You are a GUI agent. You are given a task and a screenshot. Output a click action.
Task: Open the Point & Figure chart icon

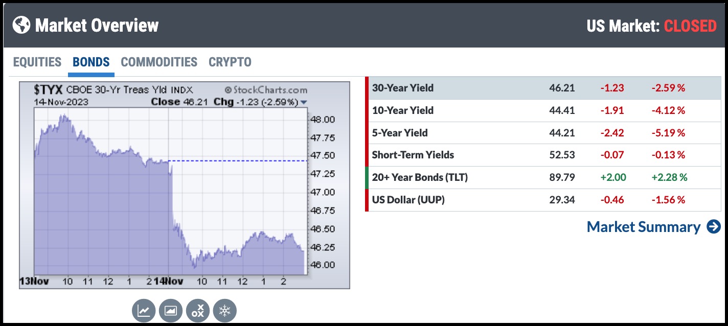tap(198, 311)
